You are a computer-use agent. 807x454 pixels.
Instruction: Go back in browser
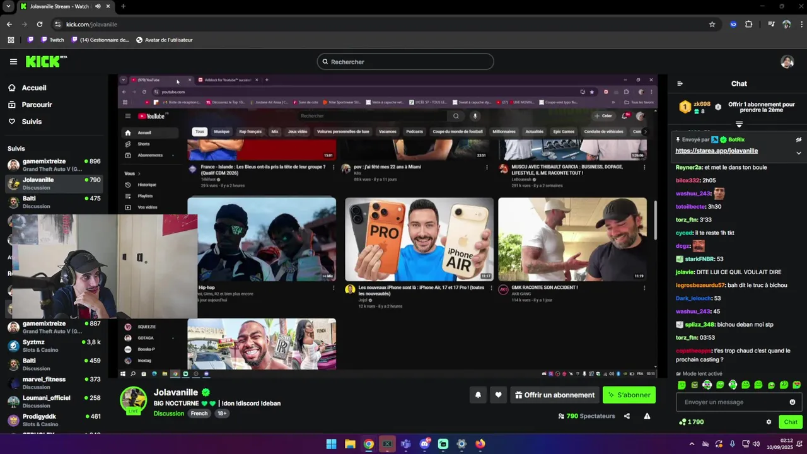click(x=9, y=24)
